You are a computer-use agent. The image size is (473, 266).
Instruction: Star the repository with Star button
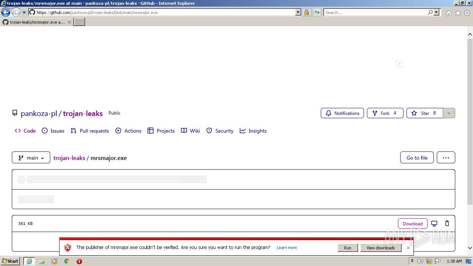(425, 113)
